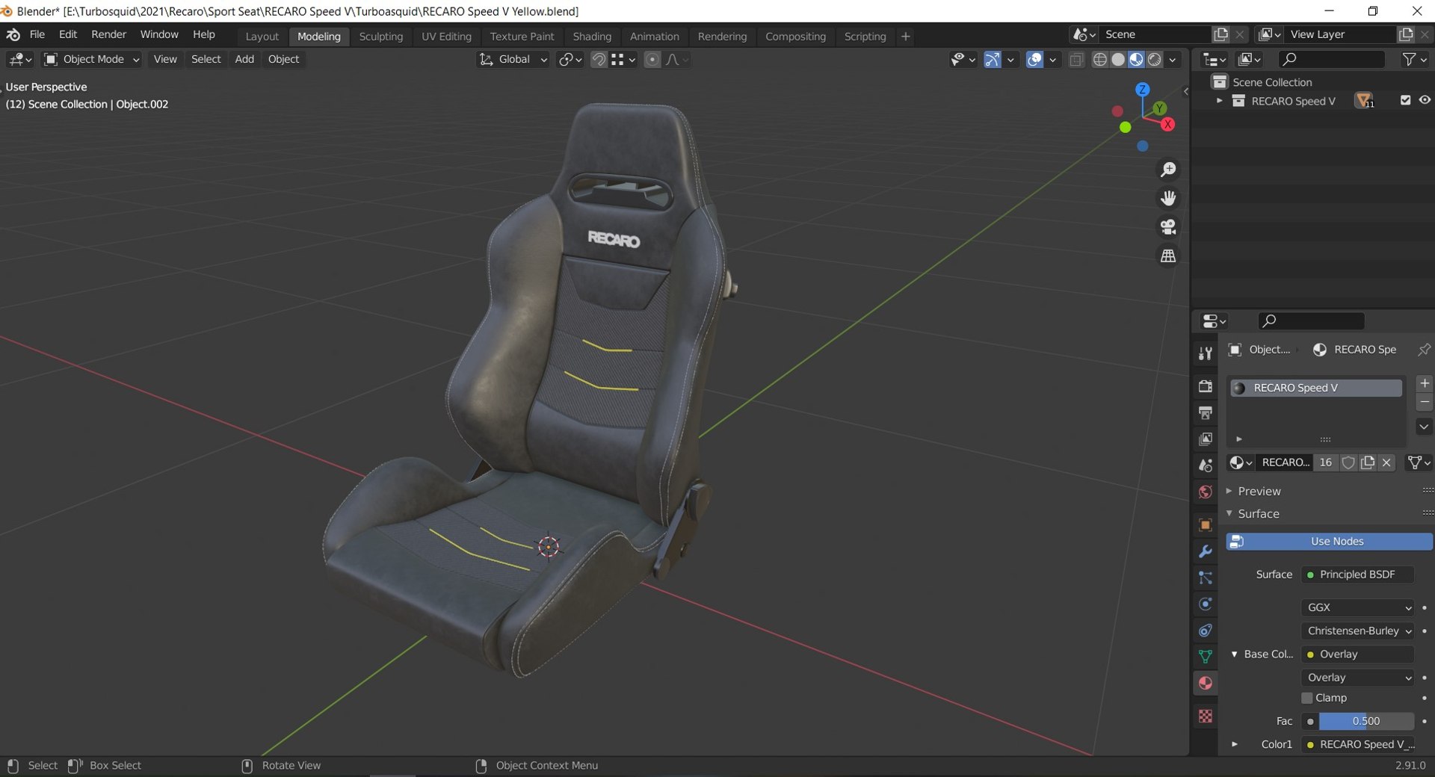
Task: Click the fake user shield icon
Action: pyautogui.click(x=1348, y=462)
